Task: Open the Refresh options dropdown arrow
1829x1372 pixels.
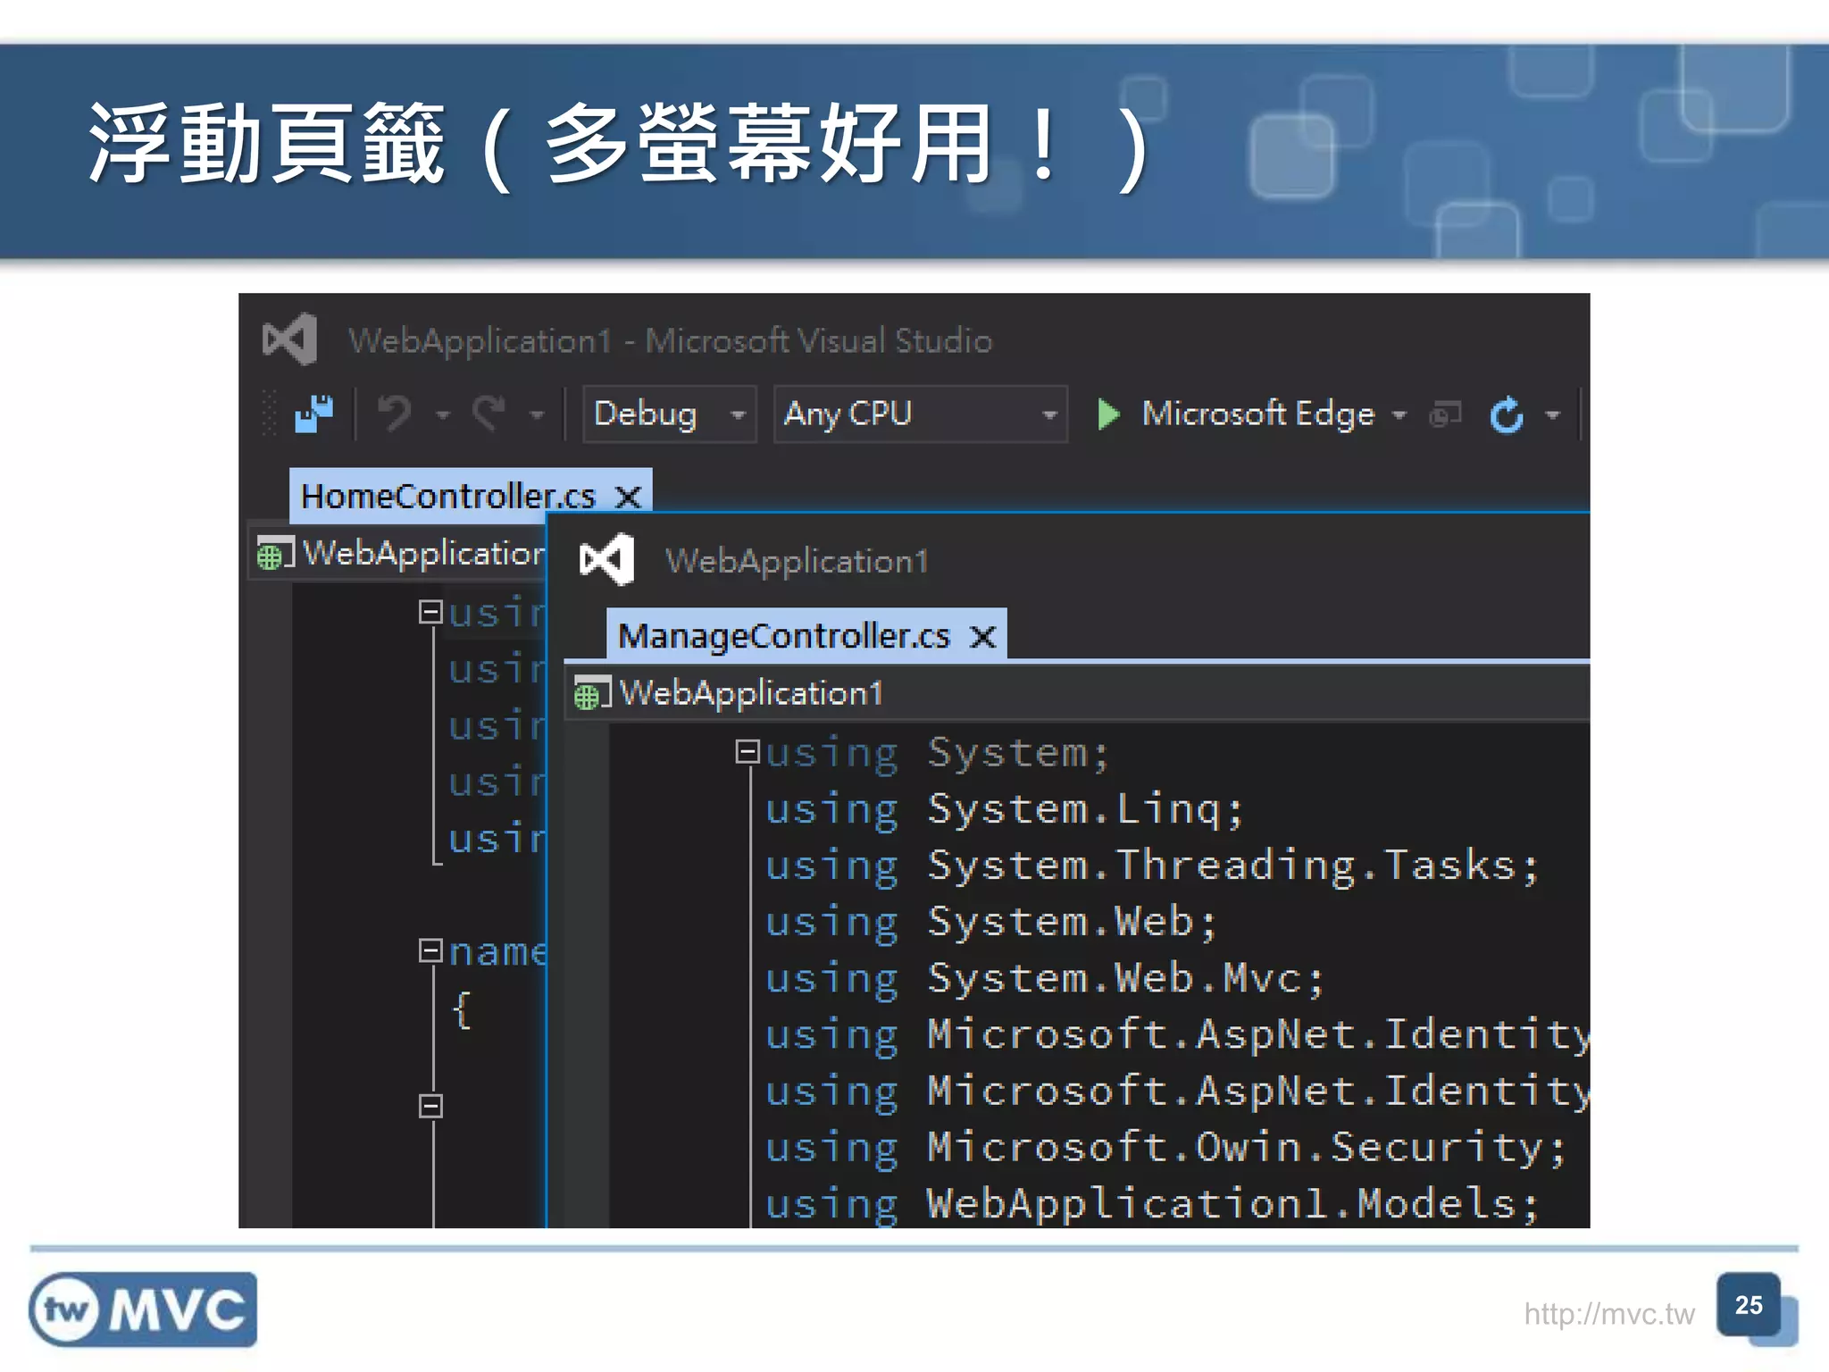Action: (x=1553, y=415)
